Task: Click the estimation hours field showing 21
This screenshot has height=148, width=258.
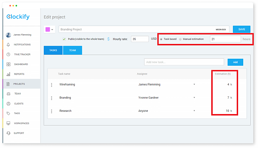Action: pyautogui.click(x=225, y=39)
